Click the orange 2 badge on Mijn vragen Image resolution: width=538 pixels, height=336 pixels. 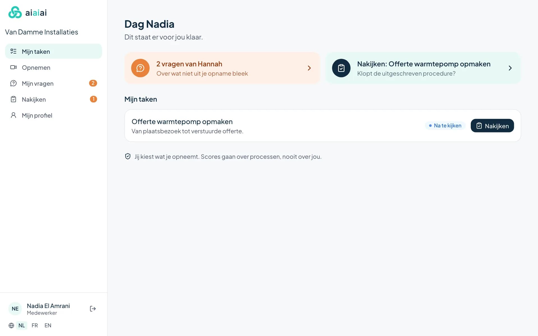coord(93,83)
